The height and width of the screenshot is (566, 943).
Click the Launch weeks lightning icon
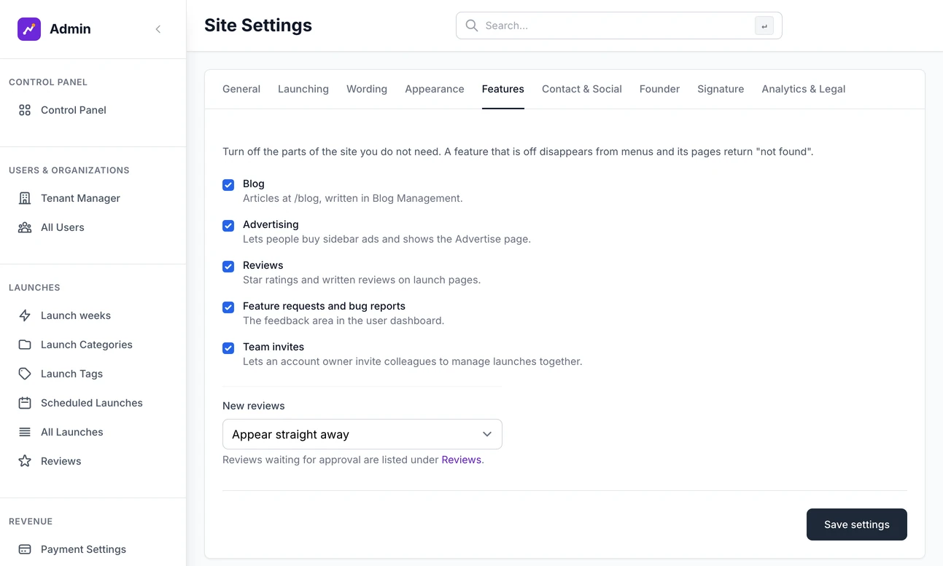(25, 315)
